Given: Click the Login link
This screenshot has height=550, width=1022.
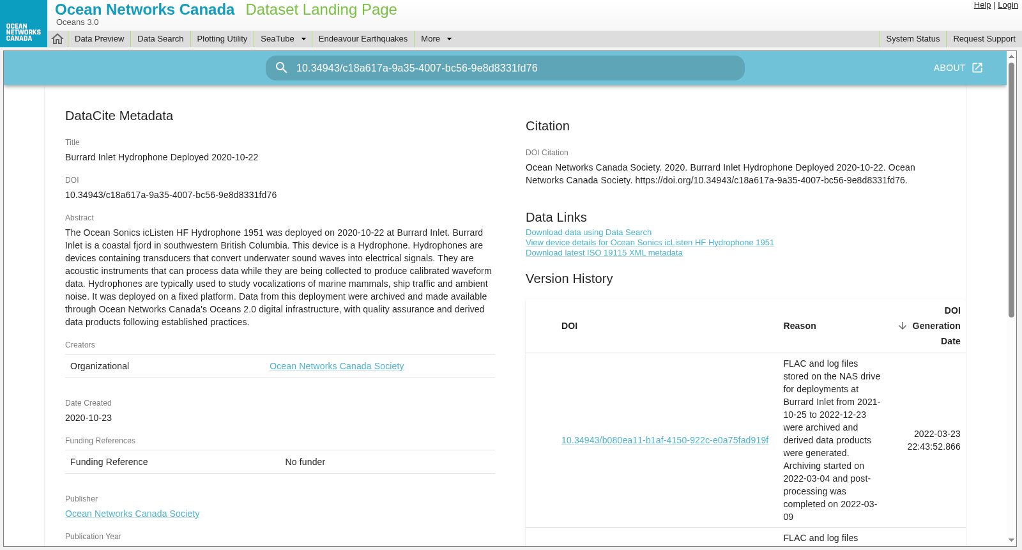Looking at the screenshot, I should tap(1008, 5).
